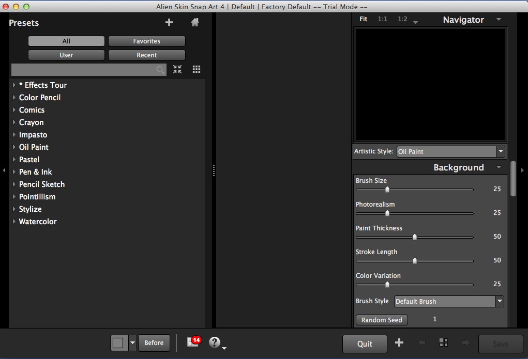Click the settings panel vertical scrollbar
Image resolution: width=528 pixels, height=359 pixels.
(x=513, y=179)
